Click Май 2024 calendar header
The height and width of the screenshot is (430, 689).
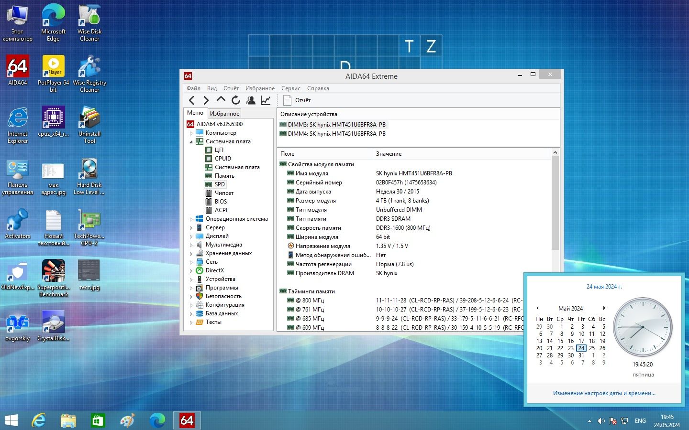click(570, 309)
